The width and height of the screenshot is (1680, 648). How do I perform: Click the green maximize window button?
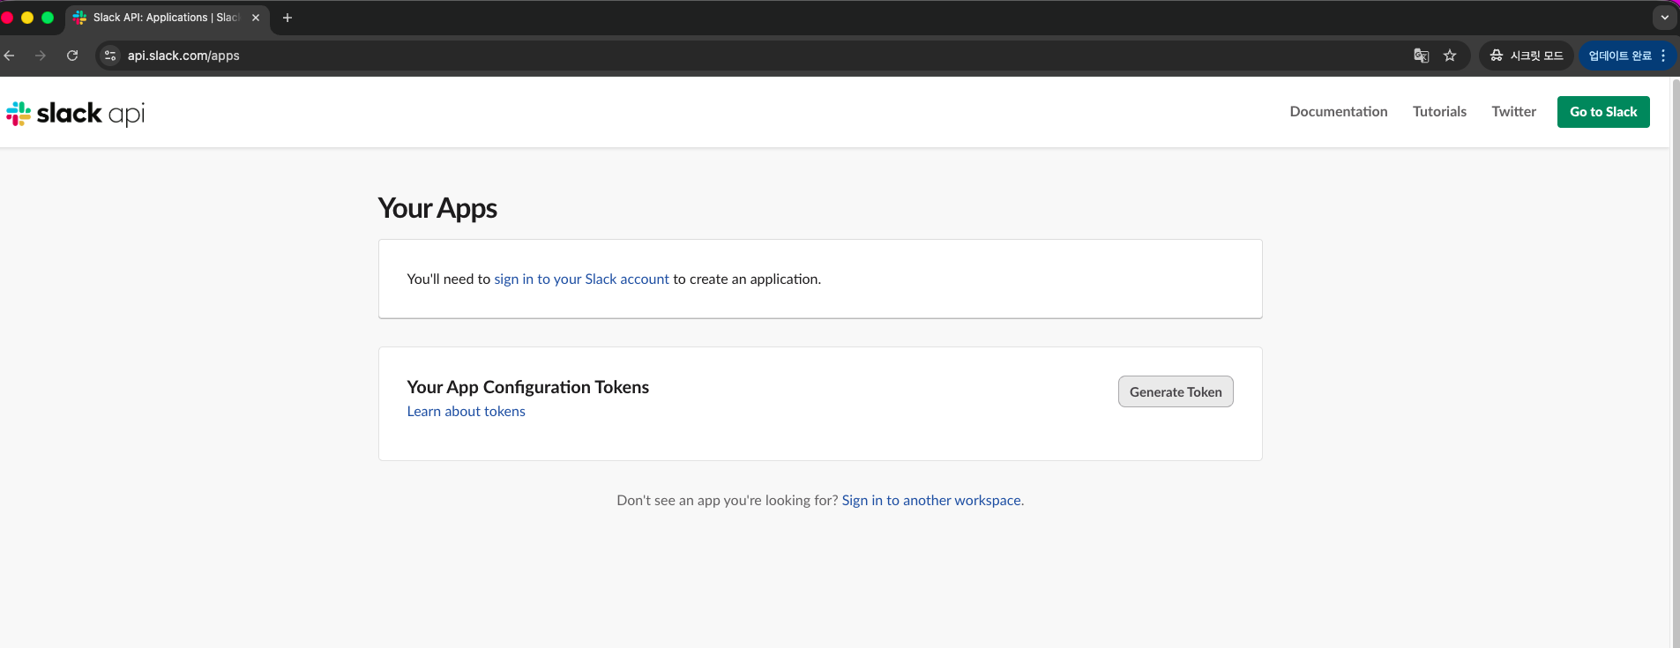tap(48, 18)
